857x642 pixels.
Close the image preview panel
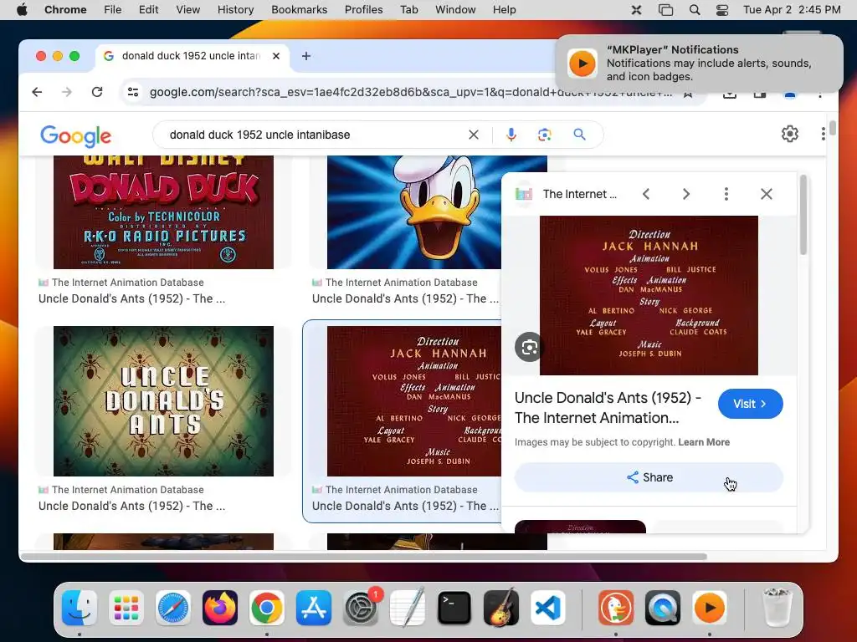click(x=767, y=194)
